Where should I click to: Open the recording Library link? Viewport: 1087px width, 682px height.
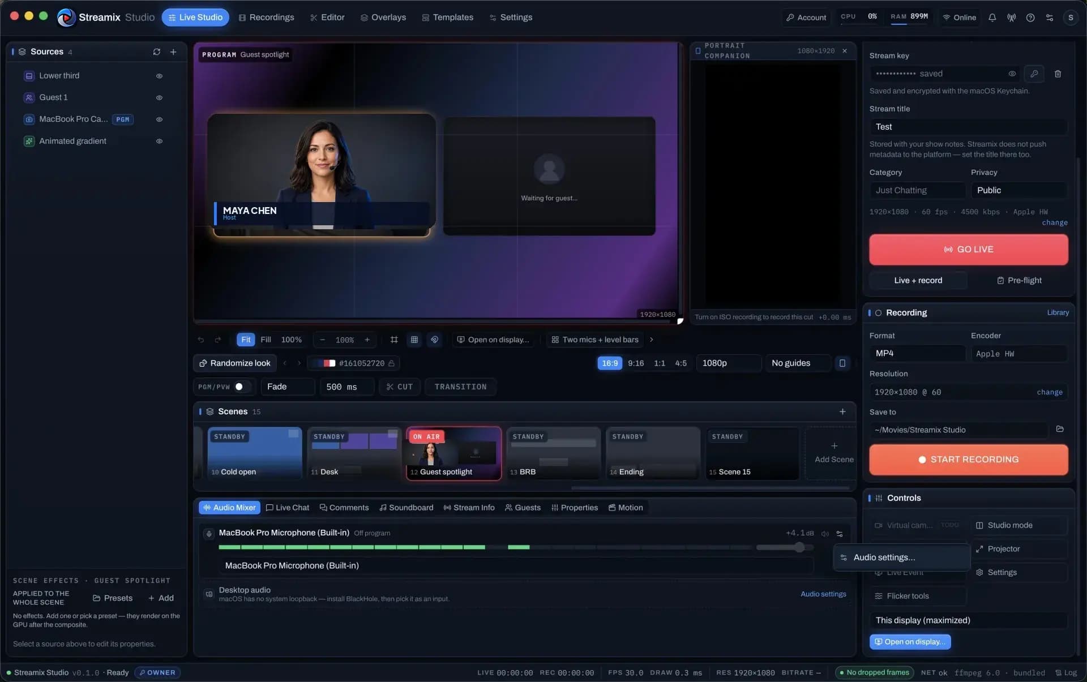[1058, 312]
